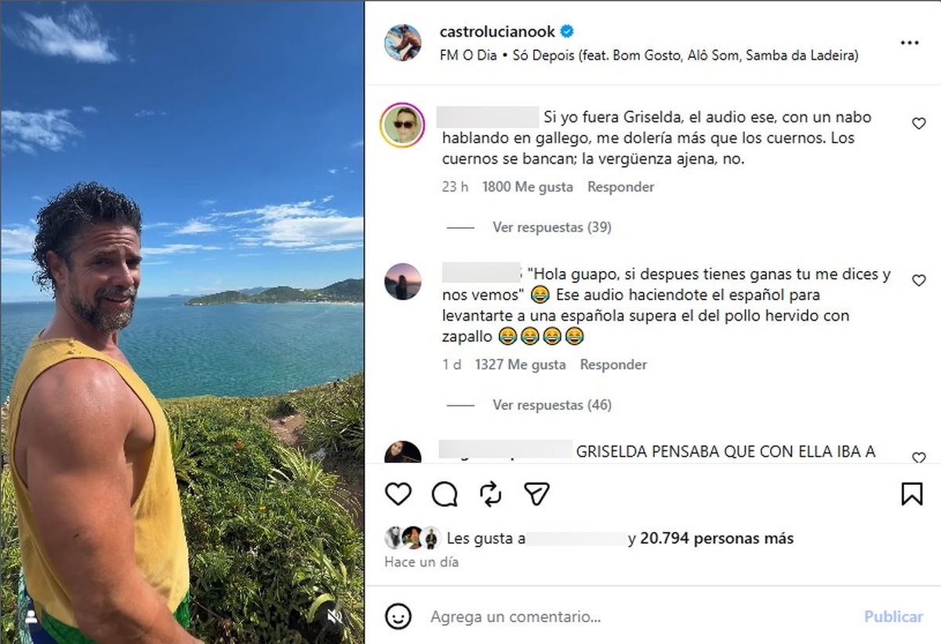941x644 pixels.
Task: Open the three-dots more options menu
Action: 910,43
